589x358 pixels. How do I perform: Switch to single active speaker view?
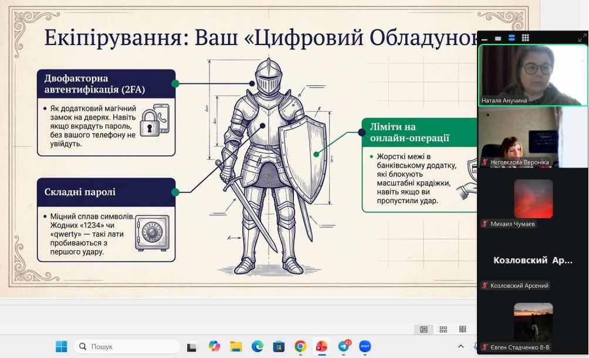click(x=498, y=38)
